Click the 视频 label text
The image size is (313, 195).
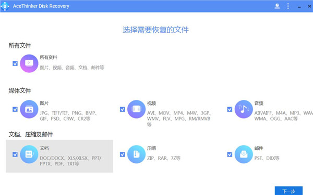point(151,103)
